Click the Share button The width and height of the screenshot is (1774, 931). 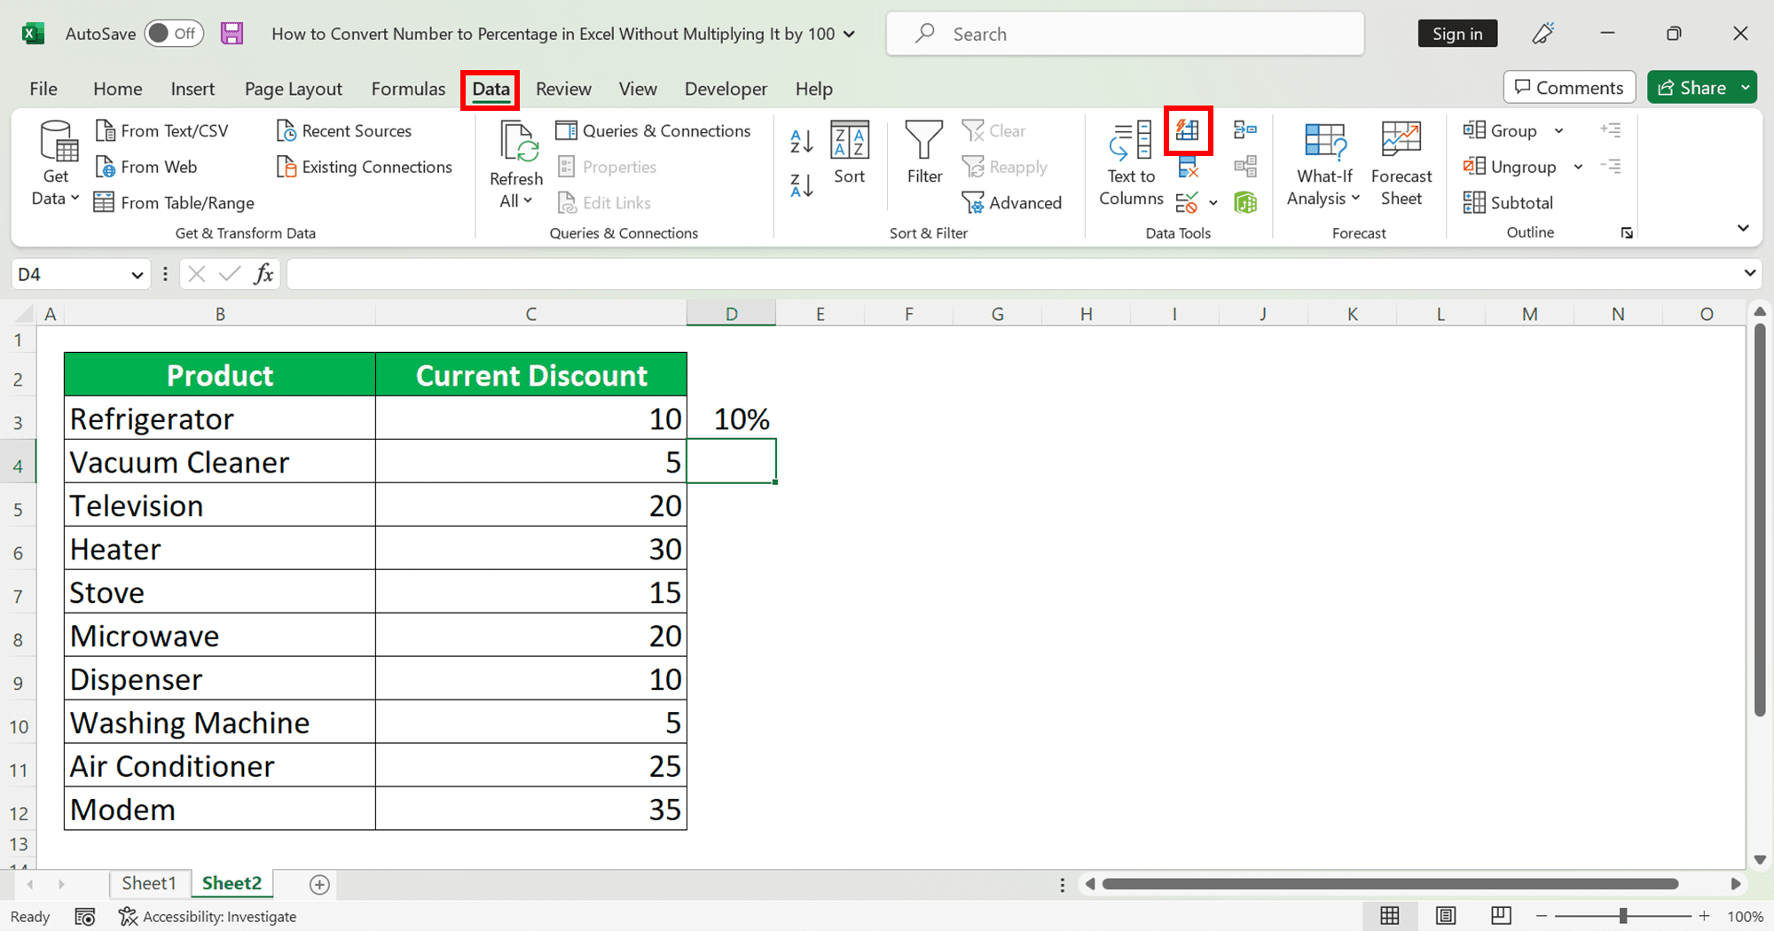(x=1692, y=88)
